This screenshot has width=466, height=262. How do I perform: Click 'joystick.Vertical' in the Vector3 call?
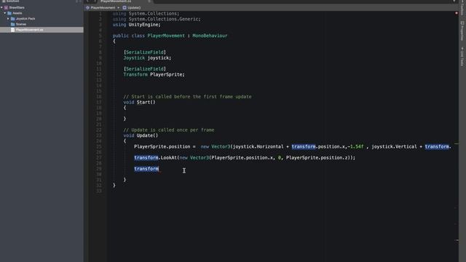394,147
